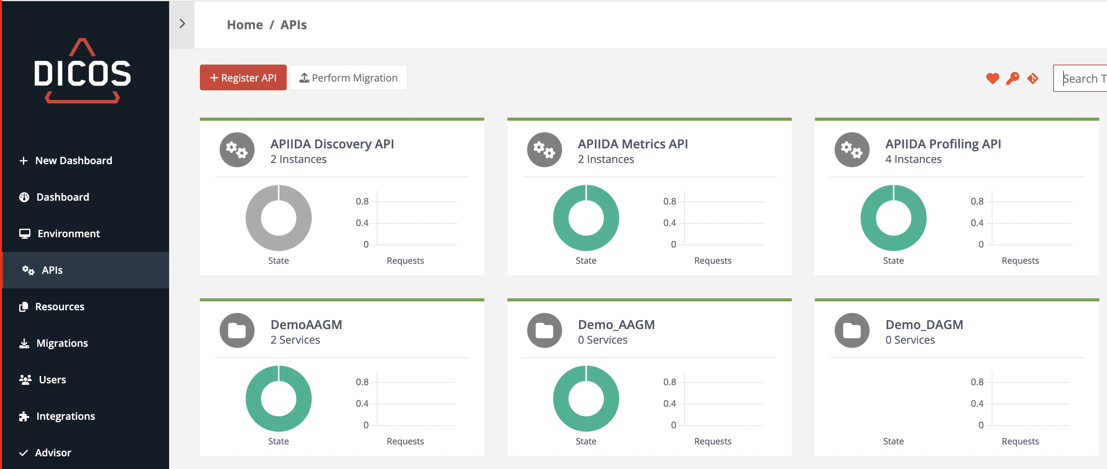The width and height of the screenshot is (1107, 469).
Task: Click the APIIDA Discovery API gears icon
Action: (237, 150)
